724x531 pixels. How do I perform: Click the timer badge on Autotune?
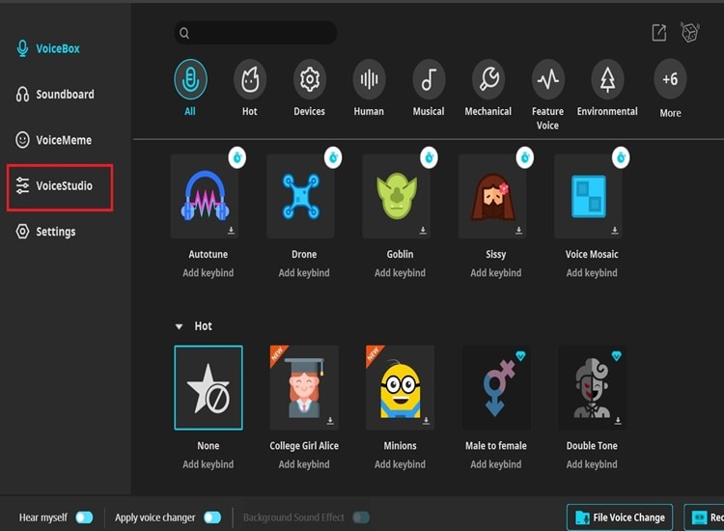click(237, 158)
